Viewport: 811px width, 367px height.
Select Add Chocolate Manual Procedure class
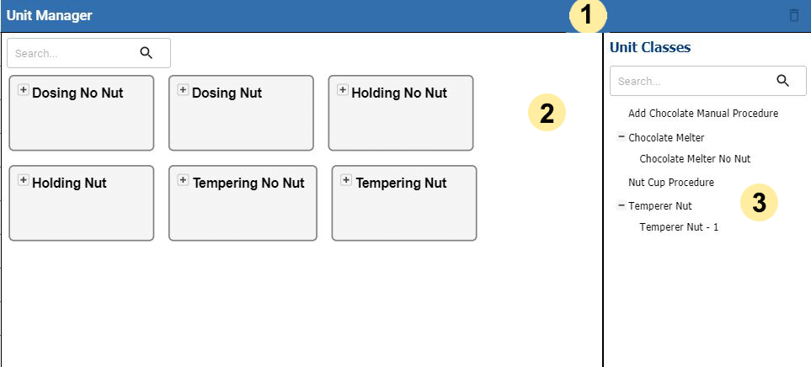pos(703,113)
